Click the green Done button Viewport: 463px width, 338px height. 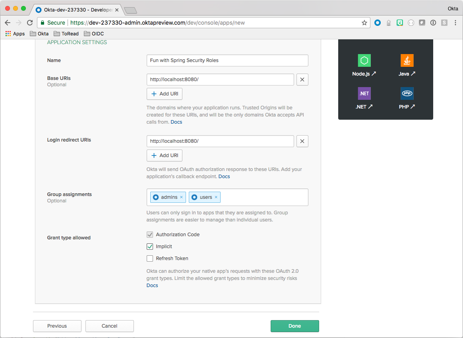tap(294, 326)
